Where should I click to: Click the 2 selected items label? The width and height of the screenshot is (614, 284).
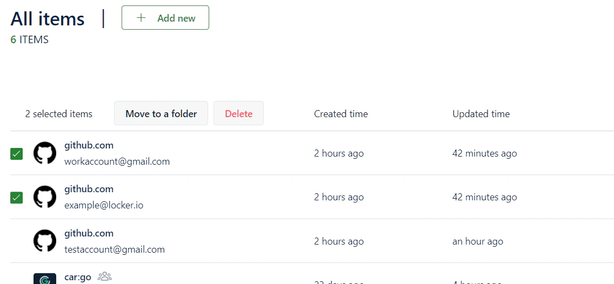click(59, 114)
